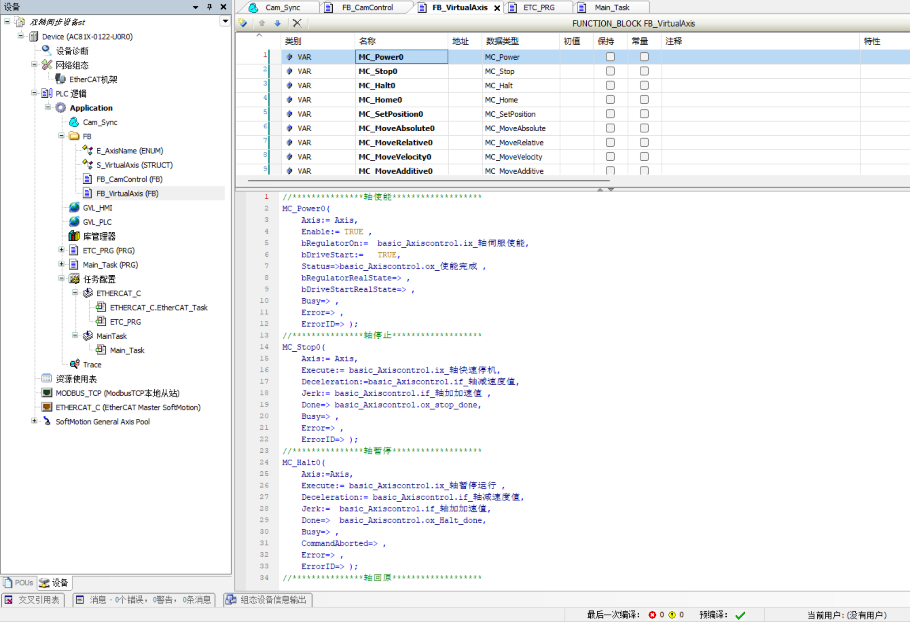The height and width of the screenshot is (622, 910).
Task: Toggle 常量 checkbox for MC_SetPosition0
Action: click(x=644, y=114)
